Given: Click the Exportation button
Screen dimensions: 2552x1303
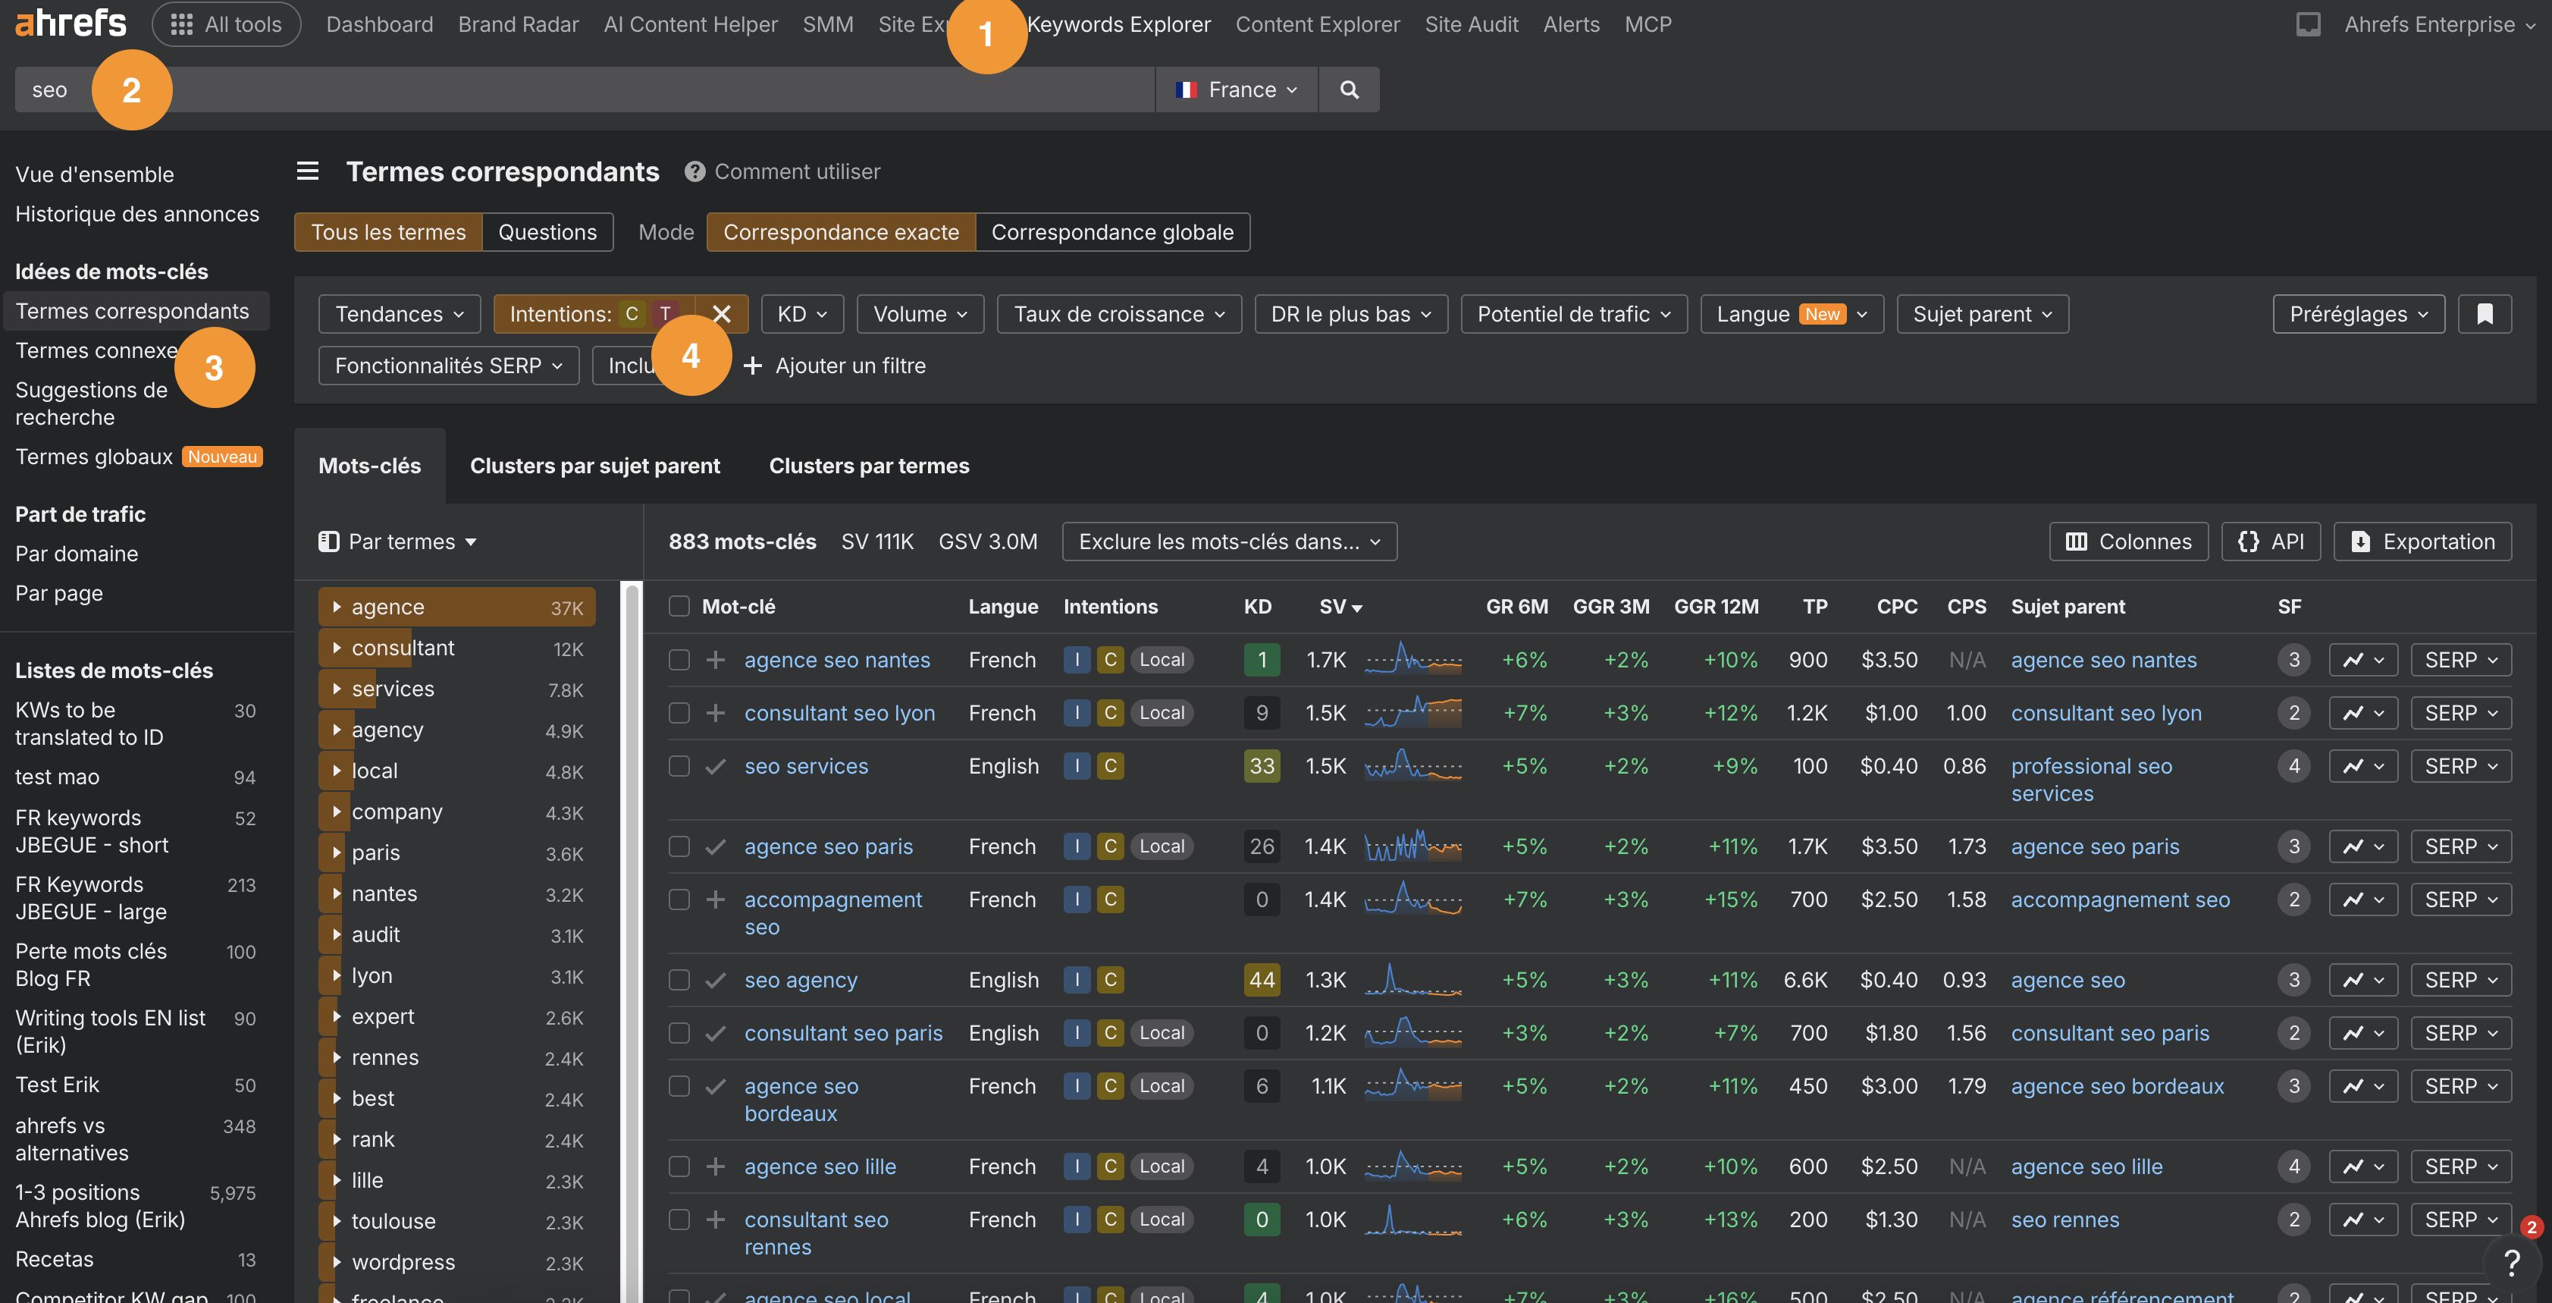Looking at the screenshot, I should (x=2422, y=541).
